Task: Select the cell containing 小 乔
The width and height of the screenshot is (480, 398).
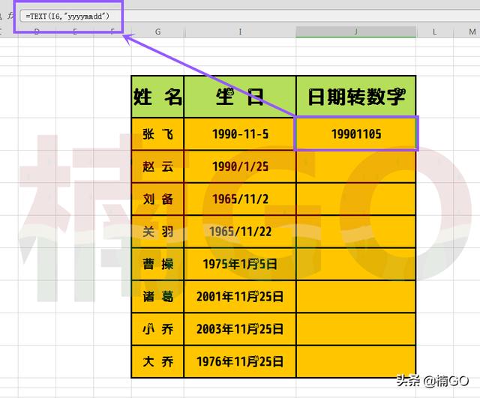Action: click(x=157, y=329)
